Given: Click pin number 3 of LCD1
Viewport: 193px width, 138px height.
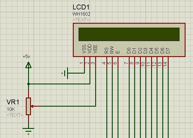Looking at the screenshot, I should coord(93,63).
